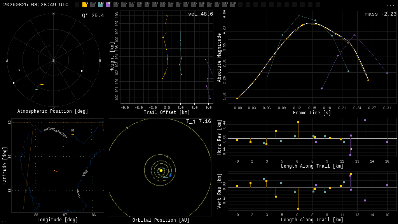The width and height of the screenshot is (398, 224).
Task: Click the highest yellow point in Horz Res plot
Action: (298, 122)
